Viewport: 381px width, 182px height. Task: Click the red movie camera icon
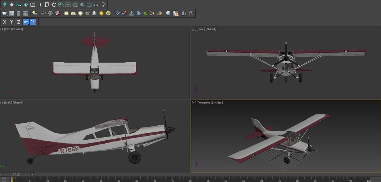tap(57, 13)
